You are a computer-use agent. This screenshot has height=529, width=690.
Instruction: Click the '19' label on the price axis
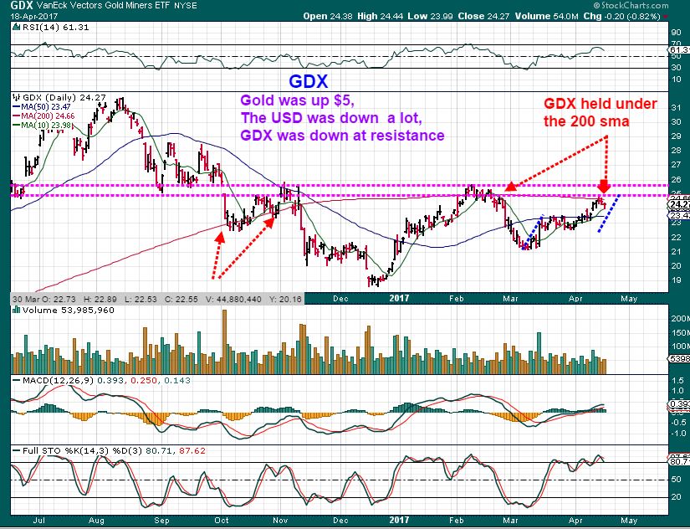677,280
